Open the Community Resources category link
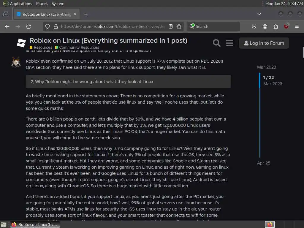This screenshot has width=304, height=228. click(77, 47)
